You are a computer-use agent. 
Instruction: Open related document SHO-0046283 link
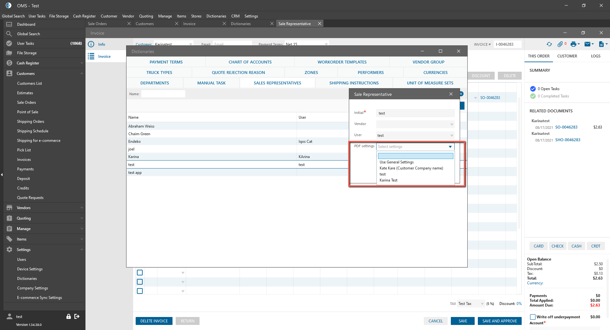[x=568, y=140]
